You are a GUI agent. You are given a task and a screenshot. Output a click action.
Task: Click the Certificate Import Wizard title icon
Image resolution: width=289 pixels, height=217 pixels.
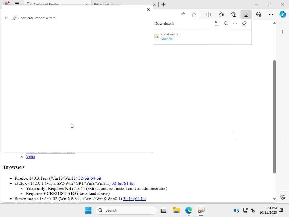click(x=15, y=18)
